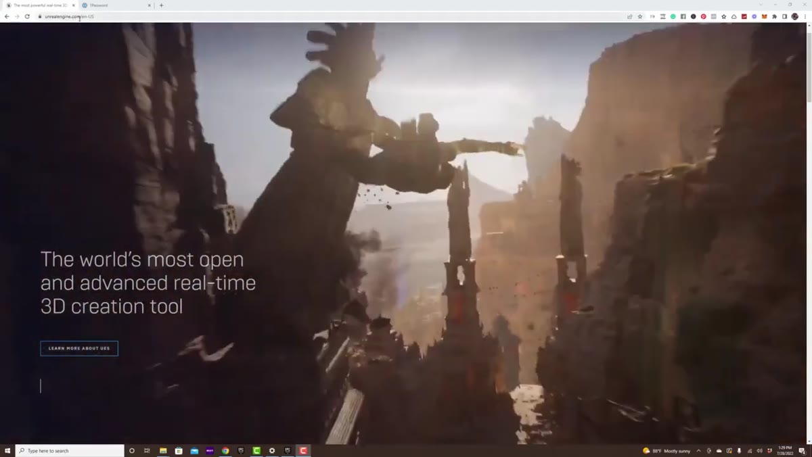This screenshot has height=457, width=812.
Task: Launch Microsoft Store from taskbar
Action: pyautogui.click(x=179, y=450)
